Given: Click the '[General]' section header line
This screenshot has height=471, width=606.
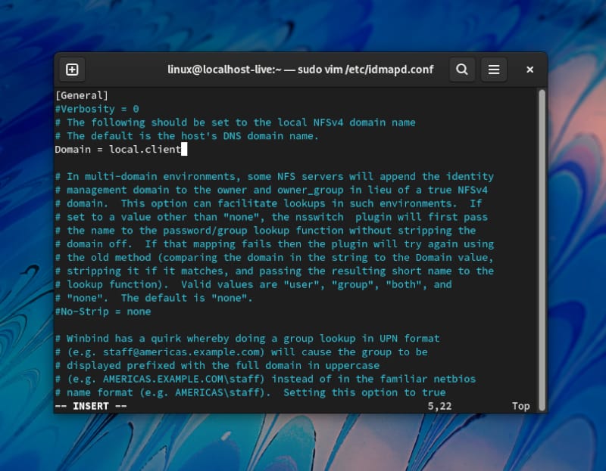Looking at the screenshot, I should tap(82, 95).
